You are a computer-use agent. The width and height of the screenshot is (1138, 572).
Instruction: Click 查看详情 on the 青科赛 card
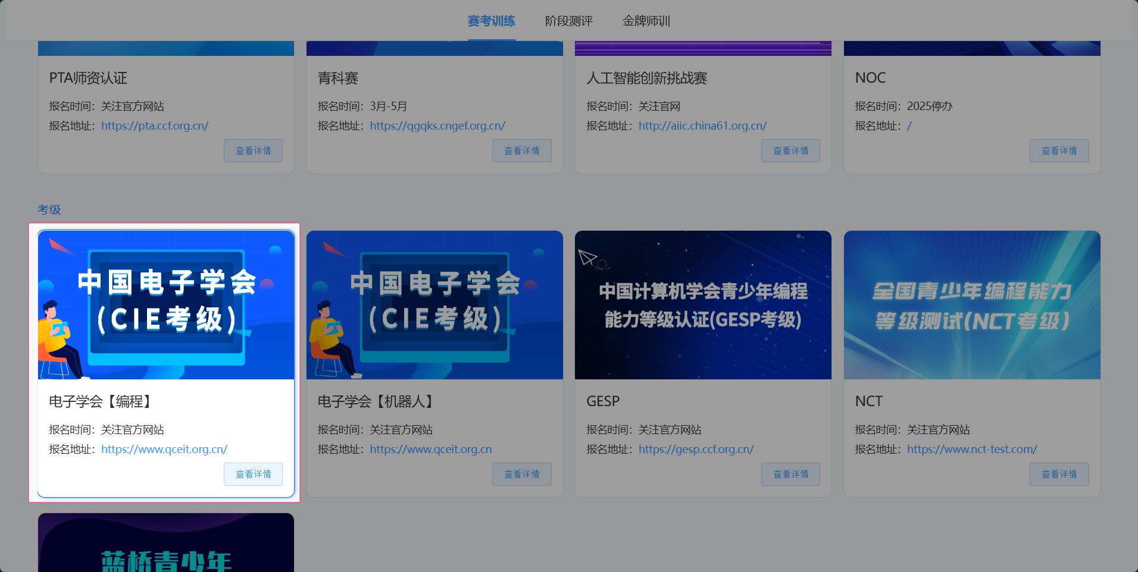pyautogui.click(x=522, y=151)
